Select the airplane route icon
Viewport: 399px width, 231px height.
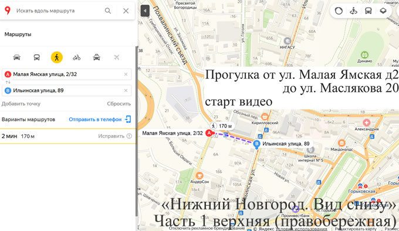[117, 57]
